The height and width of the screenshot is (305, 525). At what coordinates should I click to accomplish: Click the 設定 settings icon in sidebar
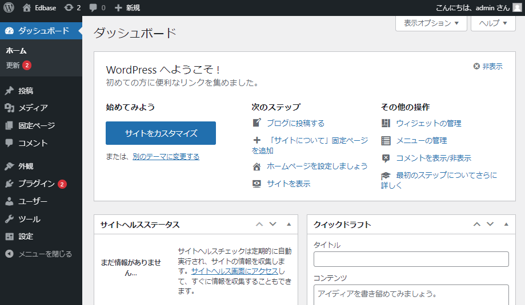(9, 237)
